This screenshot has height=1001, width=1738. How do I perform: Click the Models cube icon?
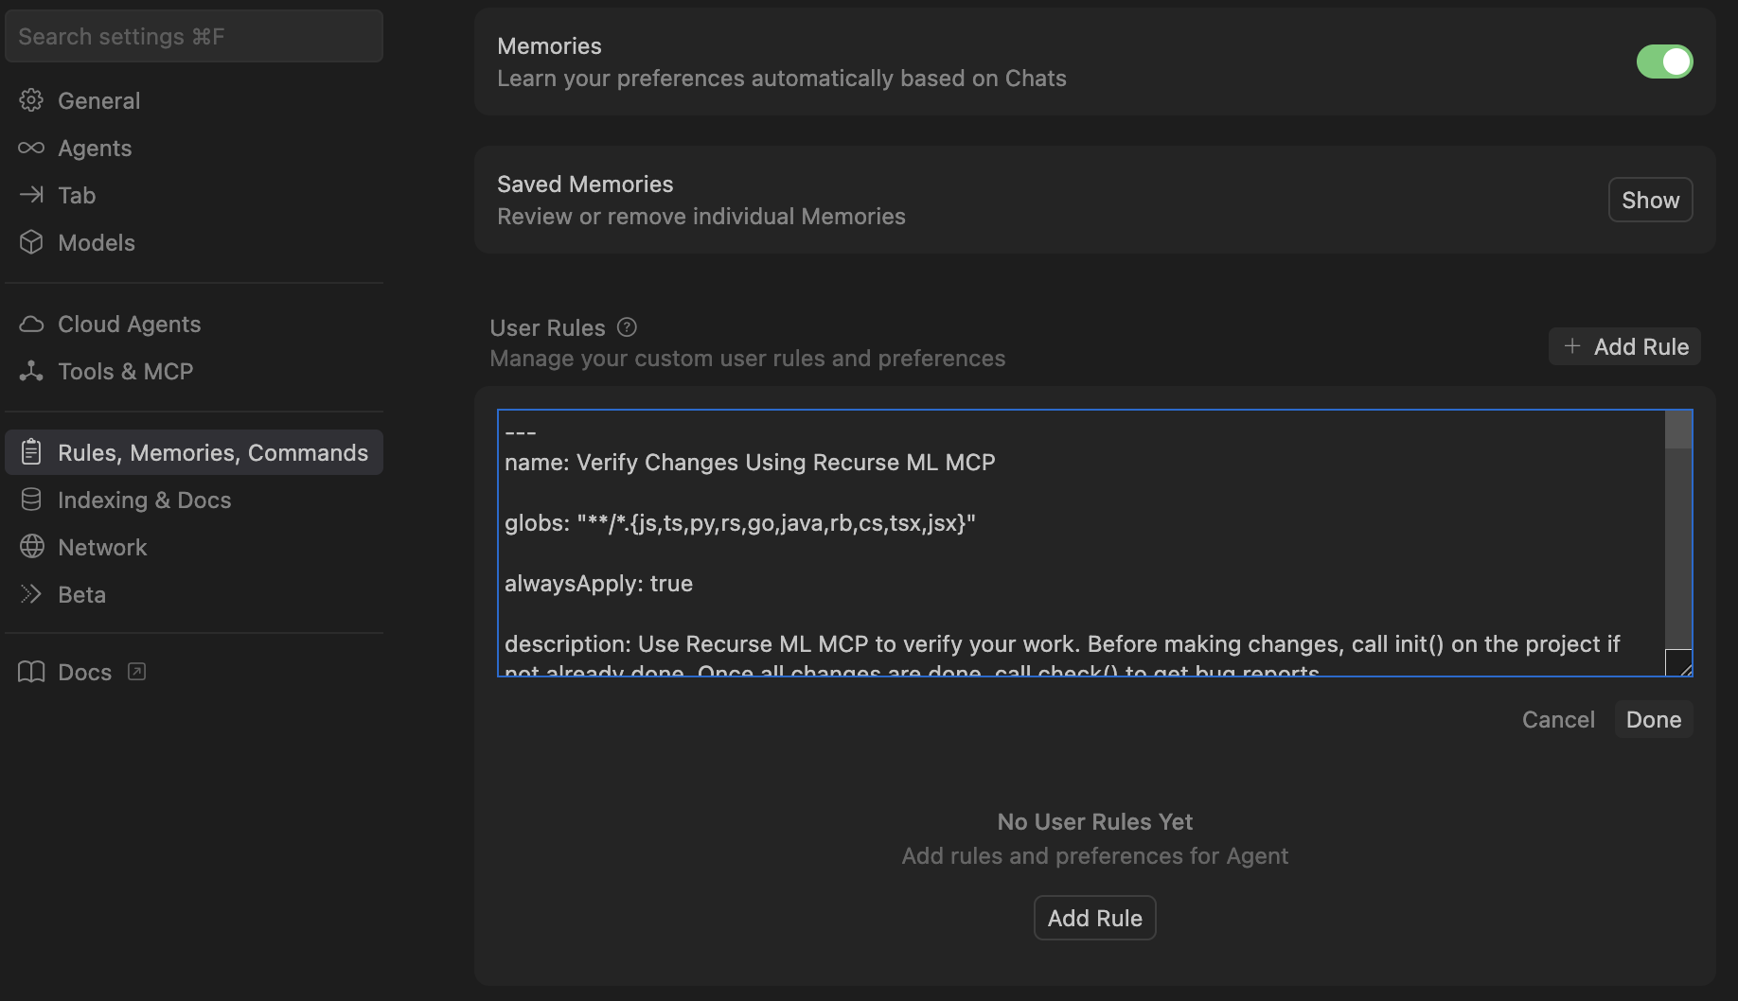tap(31, 242)
